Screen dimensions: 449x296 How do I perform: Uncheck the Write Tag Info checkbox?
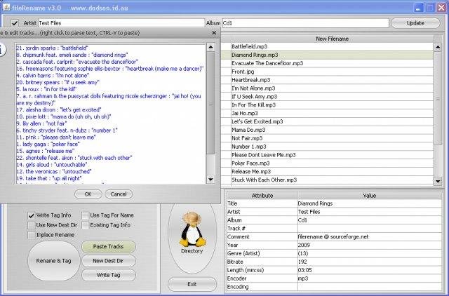[32, 215]
